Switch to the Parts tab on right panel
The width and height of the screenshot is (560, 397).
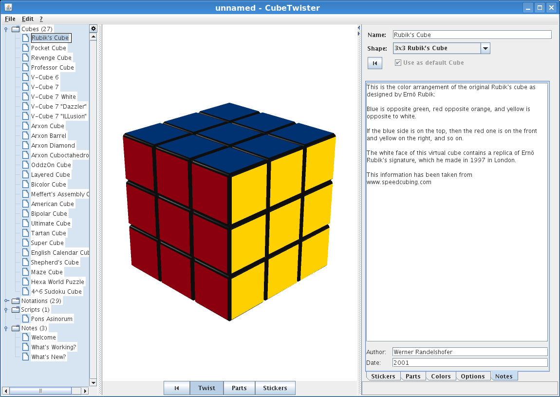[413, 376]
